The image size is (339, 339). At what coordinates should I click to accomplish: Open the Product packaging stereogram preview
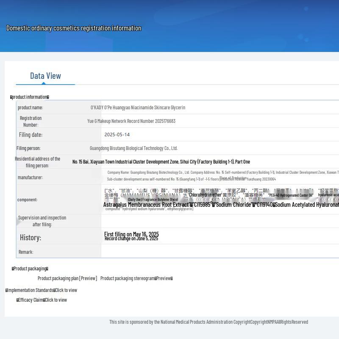pos(136,278)
